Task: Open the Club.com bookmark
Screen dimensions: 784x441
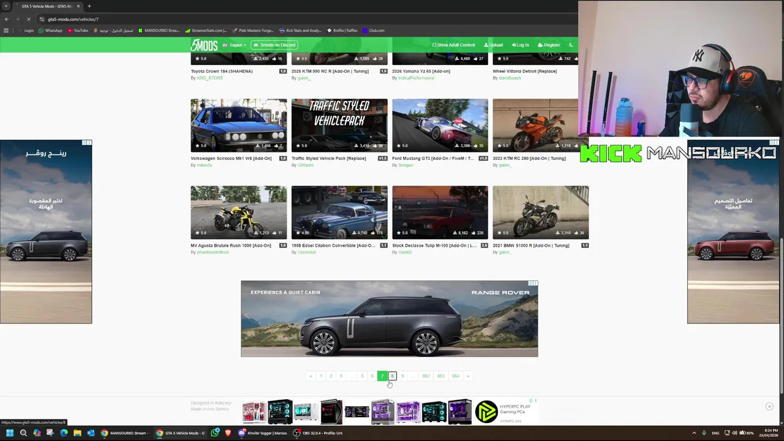Action: point(374,30)
